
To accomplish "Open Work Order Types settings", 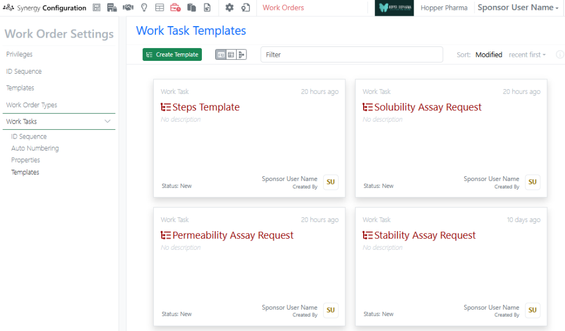I will [32, 105].
